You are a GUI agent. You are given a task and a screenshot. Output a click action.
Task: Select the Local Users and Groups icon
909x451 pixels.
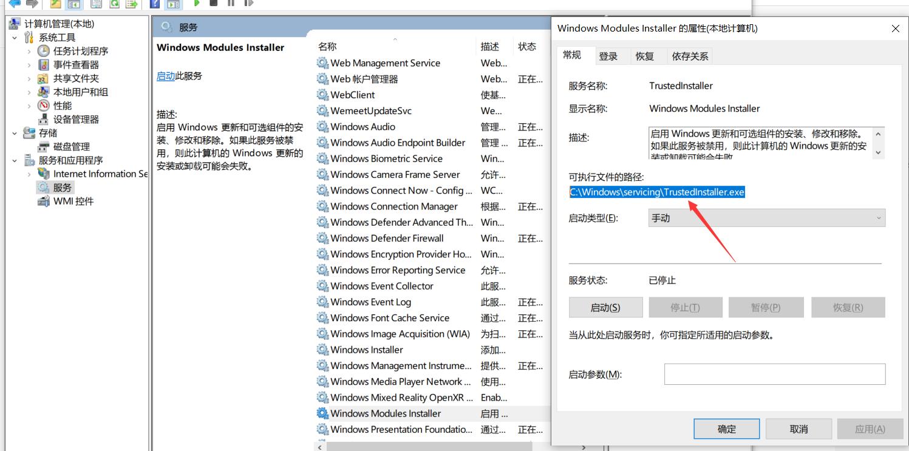[43, 92]
